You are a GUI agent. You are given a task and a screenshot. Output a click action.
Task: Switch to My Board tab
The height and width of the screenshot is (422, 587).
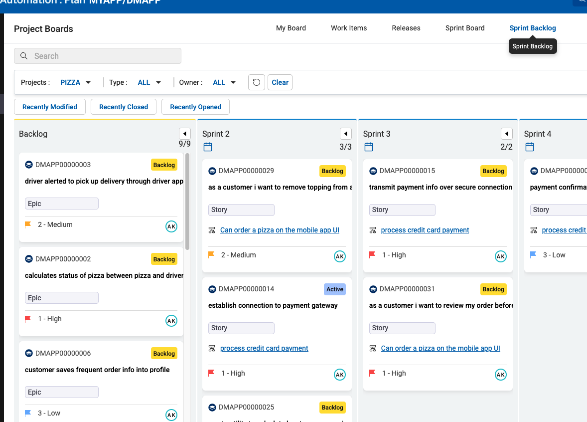291,28
